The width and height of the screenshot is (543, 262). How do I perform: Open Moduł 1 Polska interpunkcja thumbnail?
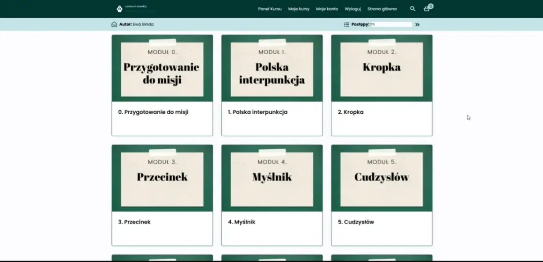coord(272,68)
